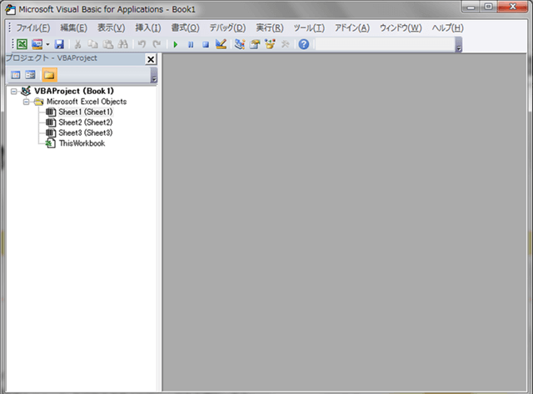Click the Sheet1 worksheet icon
Viewport: 533px width, 394px height.
(x=51, y=112)
